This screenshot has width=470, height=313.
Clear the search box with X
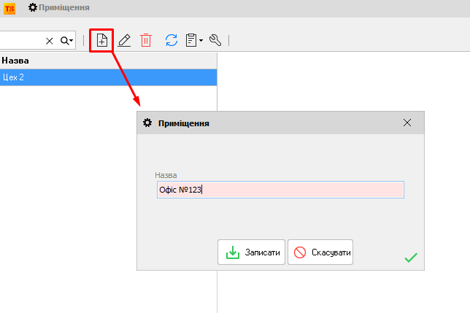[x=50, y=41]
